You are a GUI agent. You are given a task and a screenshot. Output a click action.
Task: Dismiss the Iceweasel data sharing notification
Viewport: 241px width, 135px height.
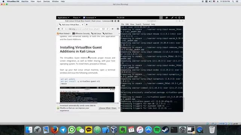[x=119, y=108]
